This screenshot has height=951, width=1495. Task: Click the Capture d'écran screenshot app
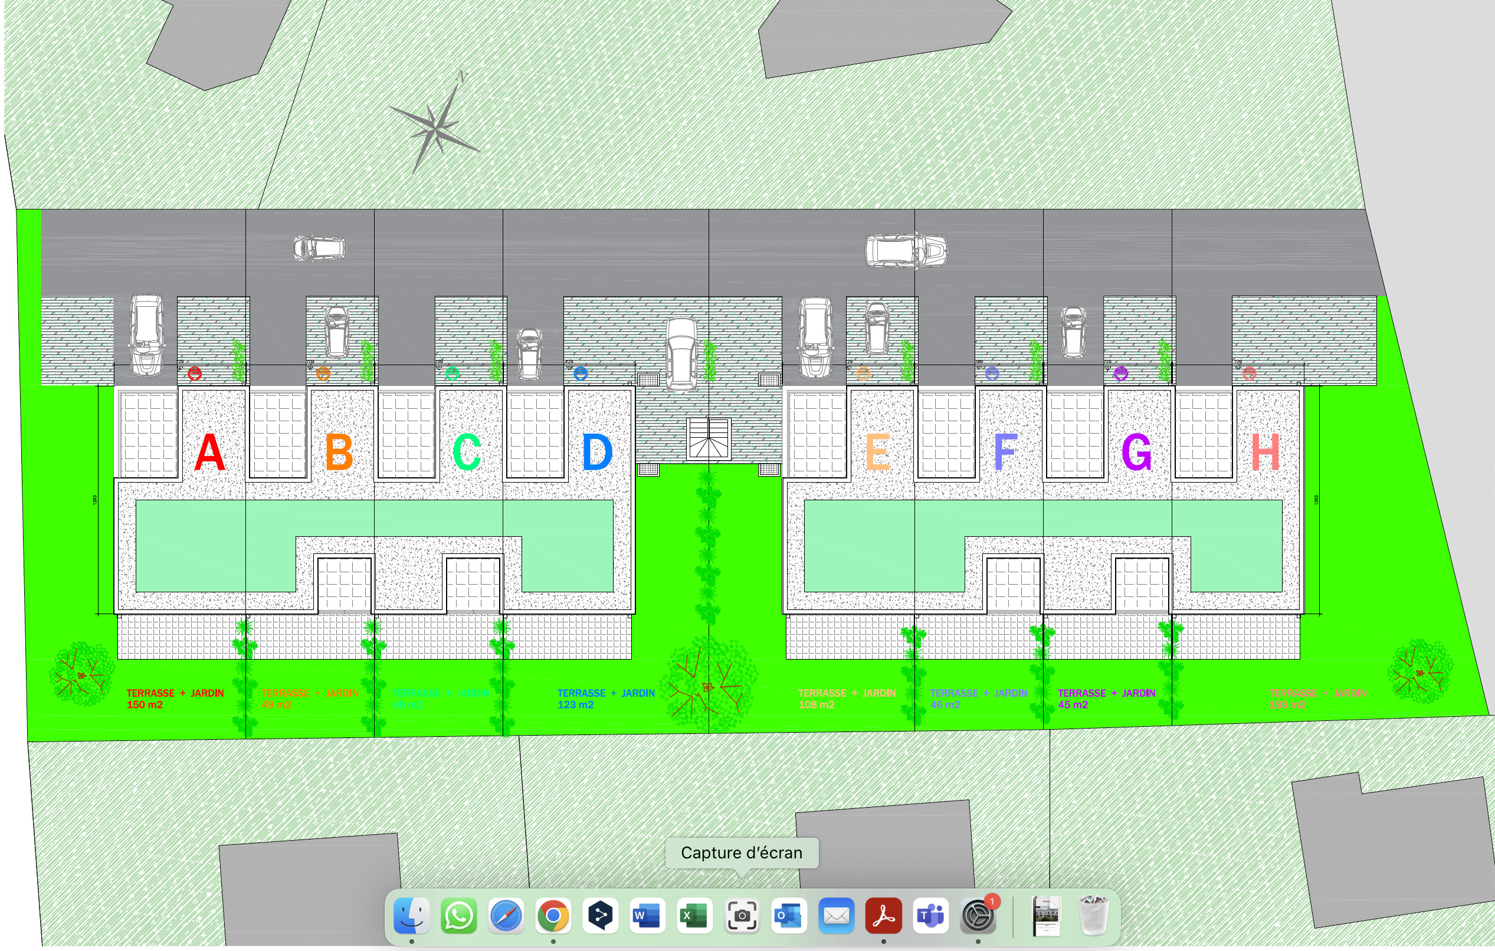click(742, 915)
